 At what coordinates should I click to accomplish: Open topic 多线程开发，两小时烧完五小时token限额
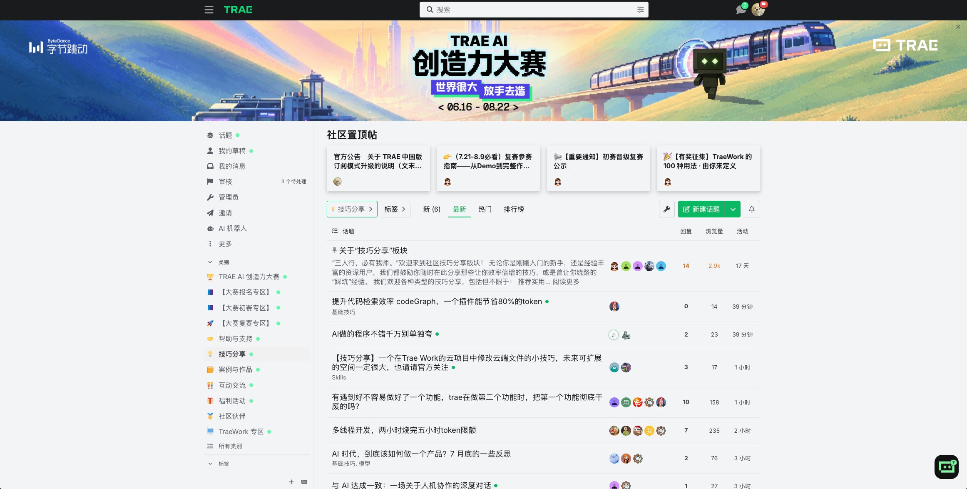(404, 430)
